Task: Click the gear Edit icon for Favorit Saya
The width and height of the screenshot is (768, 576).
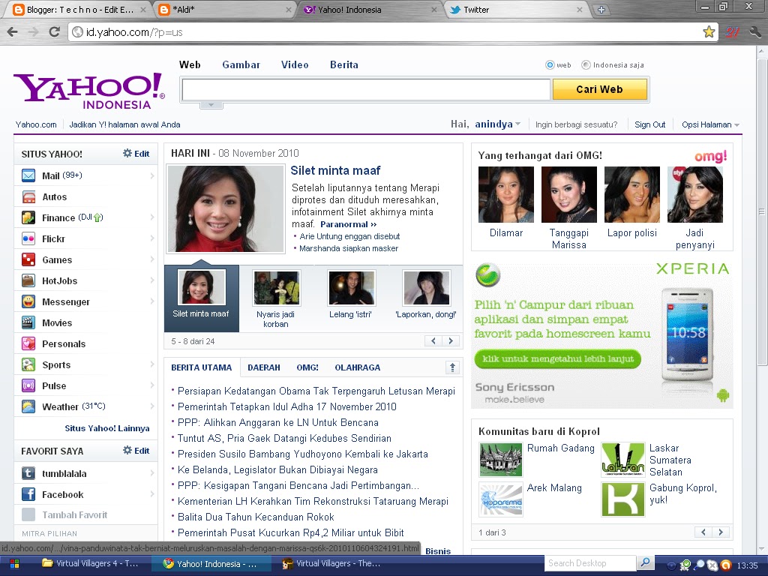Action: pos(127,450)
